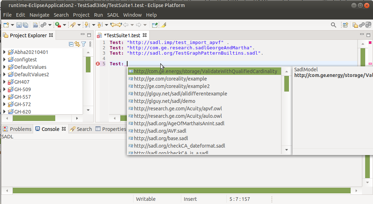Open the Navigate menu
This screenshot has height=204, width=373.
click(x=40, y=15)
